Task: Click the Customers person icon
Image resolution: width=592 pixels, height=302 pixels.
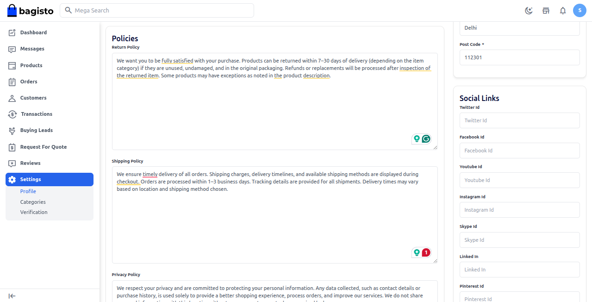Action: [12, 98]
